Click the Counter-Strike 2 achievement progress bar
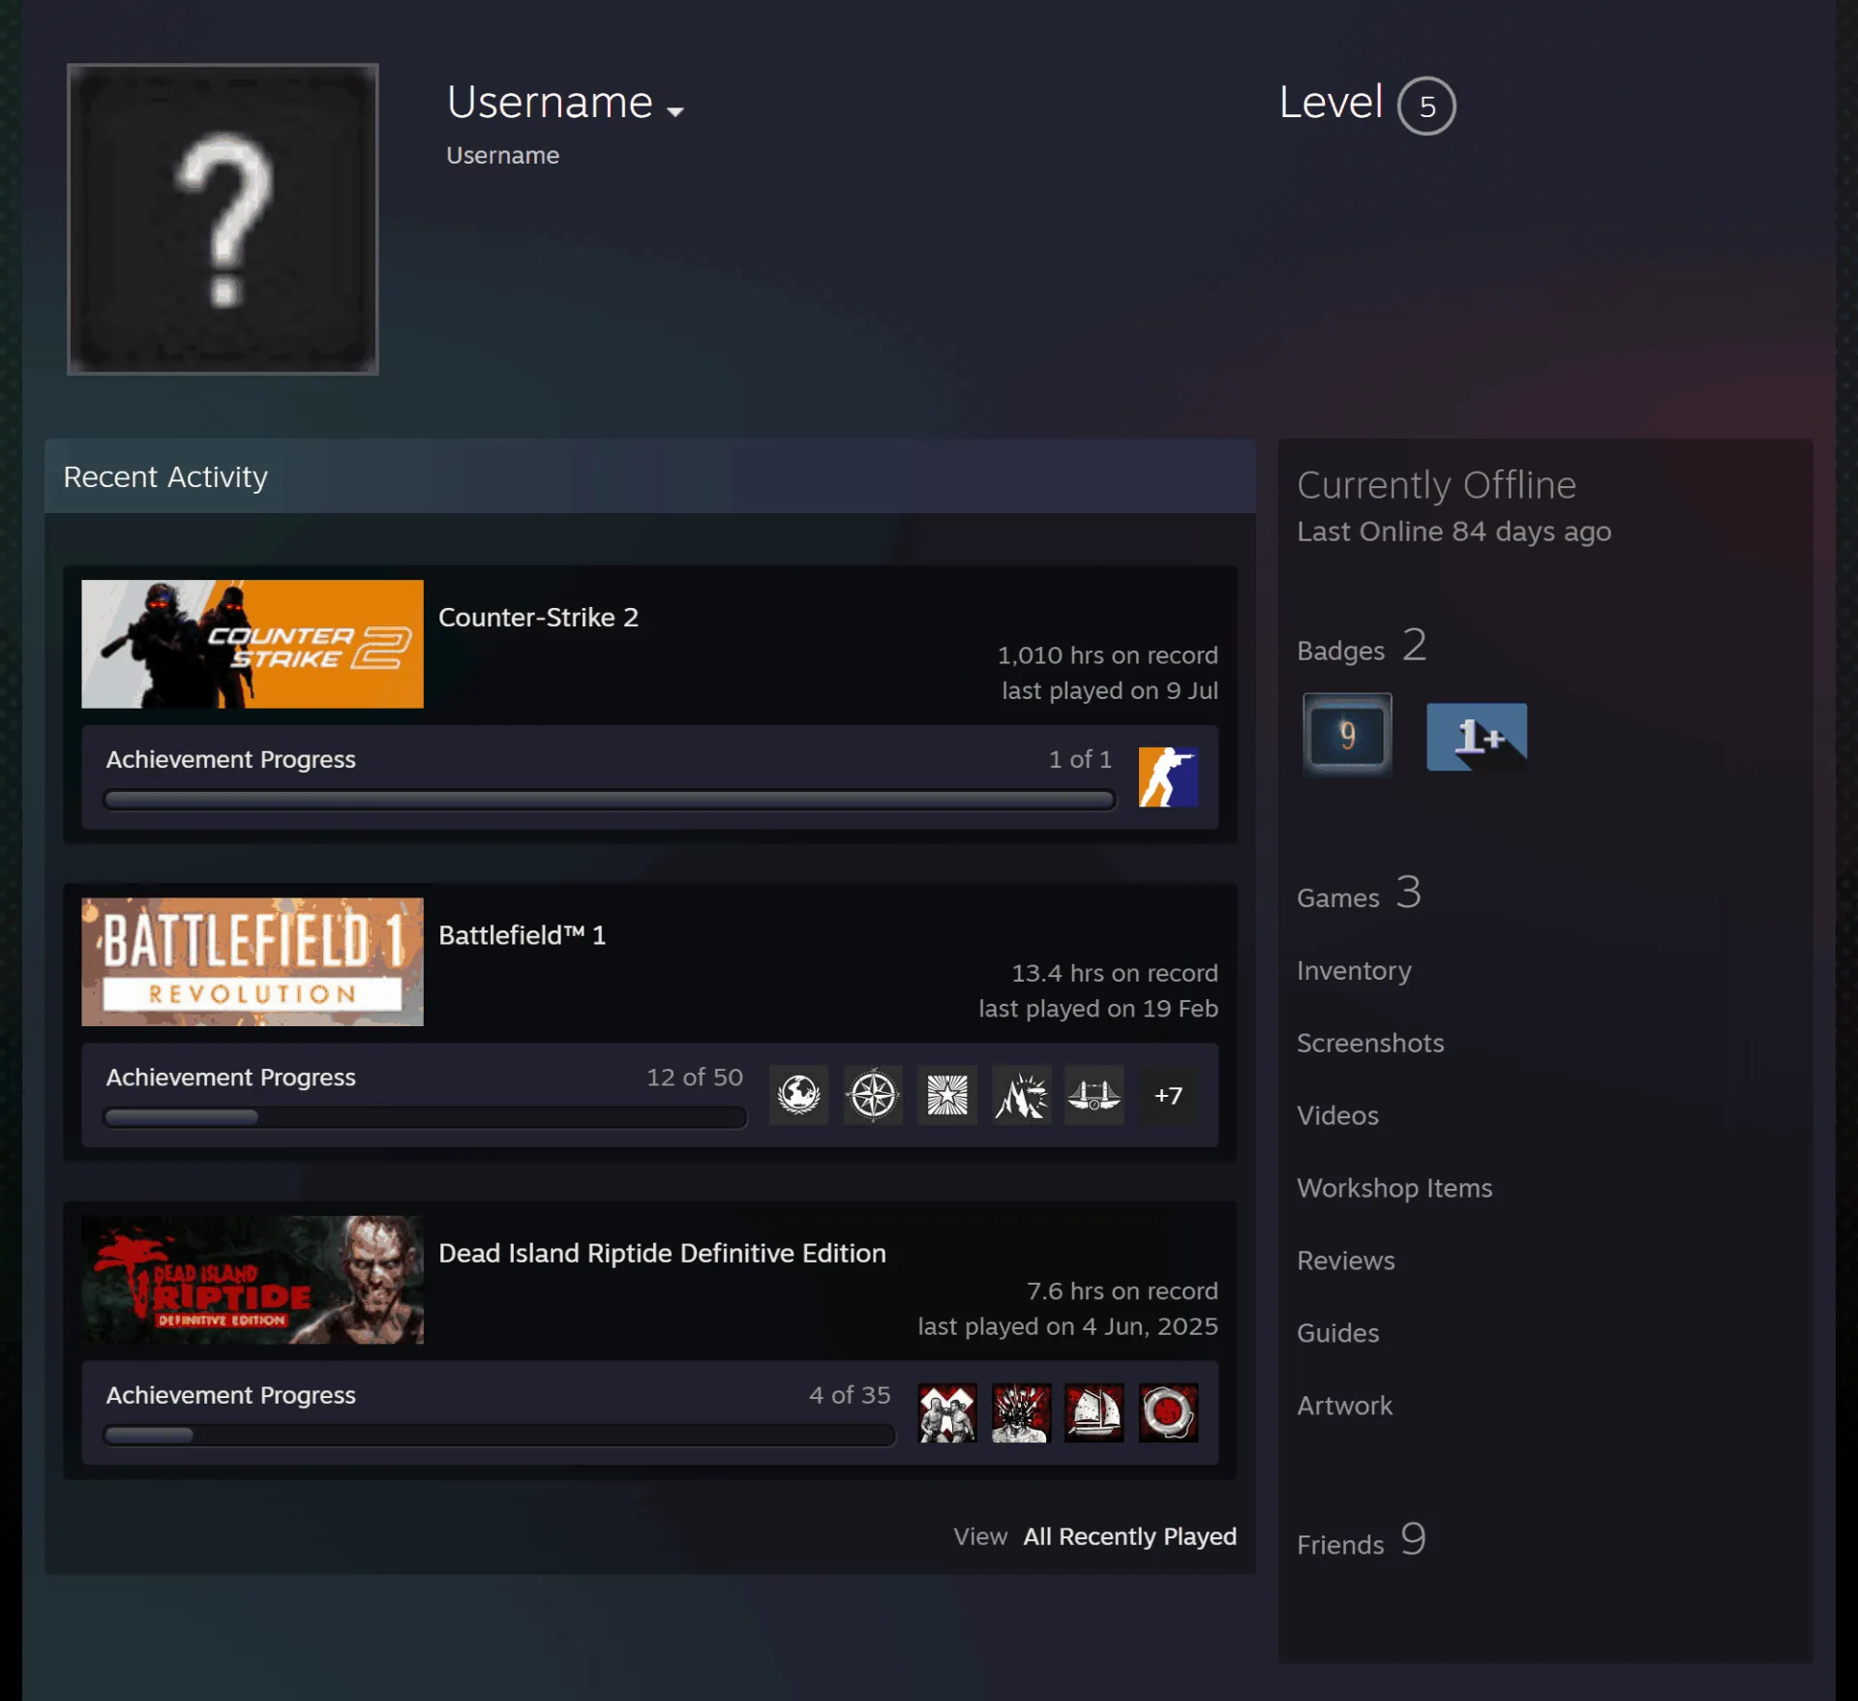 coord(610,800)
